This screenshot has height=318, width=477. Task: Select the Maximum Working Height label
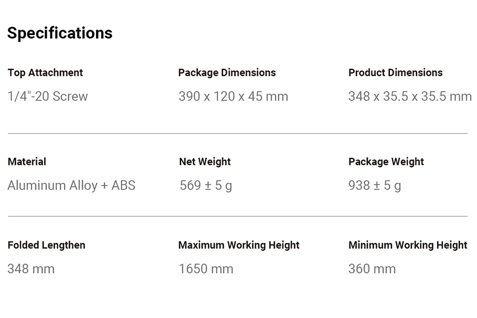(239, 245)
